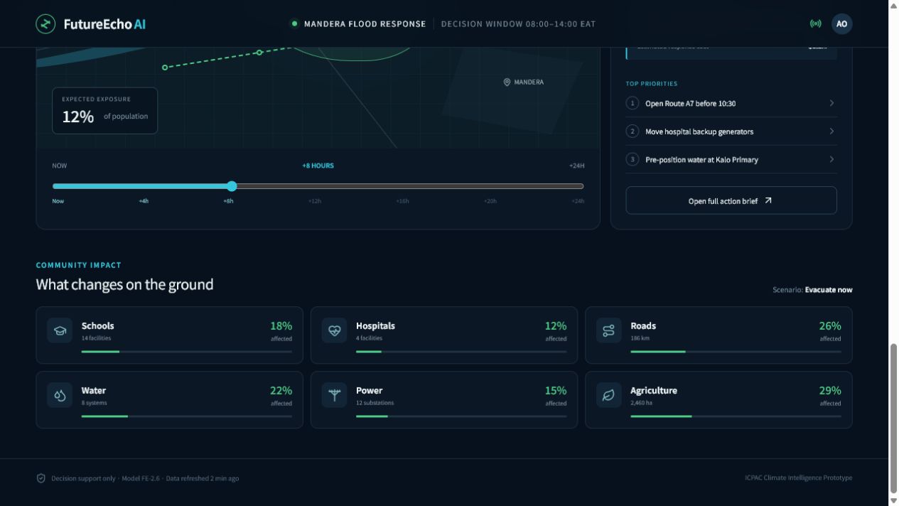This screenshot has height=506, width=899.
Task: Click the live broadcast signal icon
Action: click(816, 23)
